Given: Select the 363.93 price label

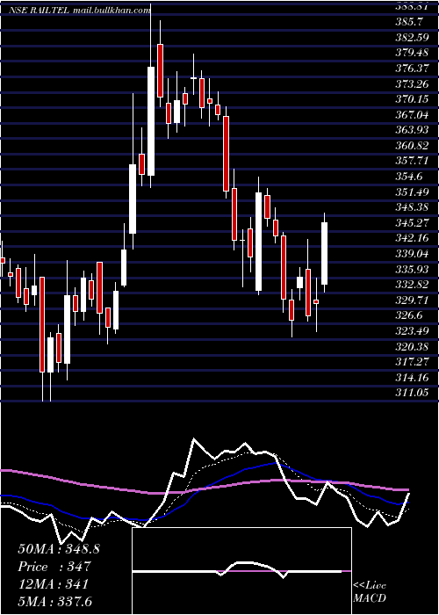Looking at the screenshot, I should pyautogui.click(x=412, y=130).
